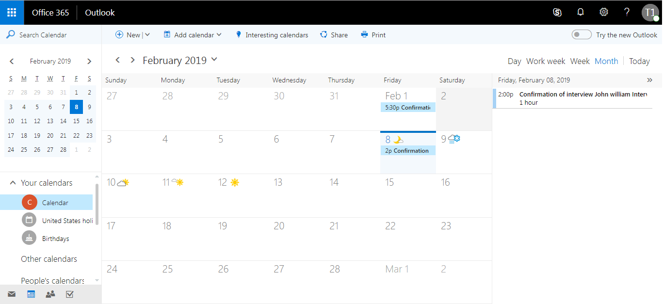Open the Office 365 app launcher

click(12, 12)
